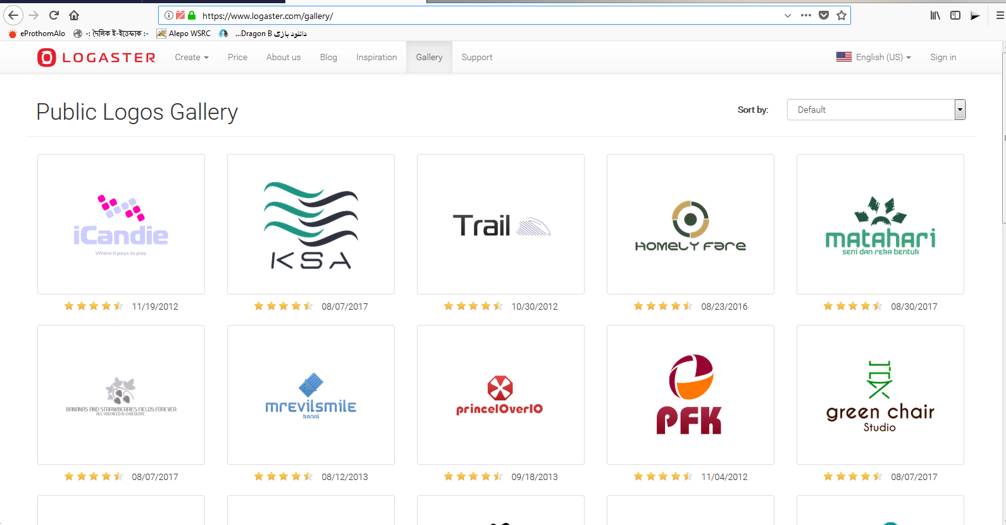Open the prince1Over10 logo thumbnail
This screenshot has width=1006, height=525.
[x=500, y=395]
